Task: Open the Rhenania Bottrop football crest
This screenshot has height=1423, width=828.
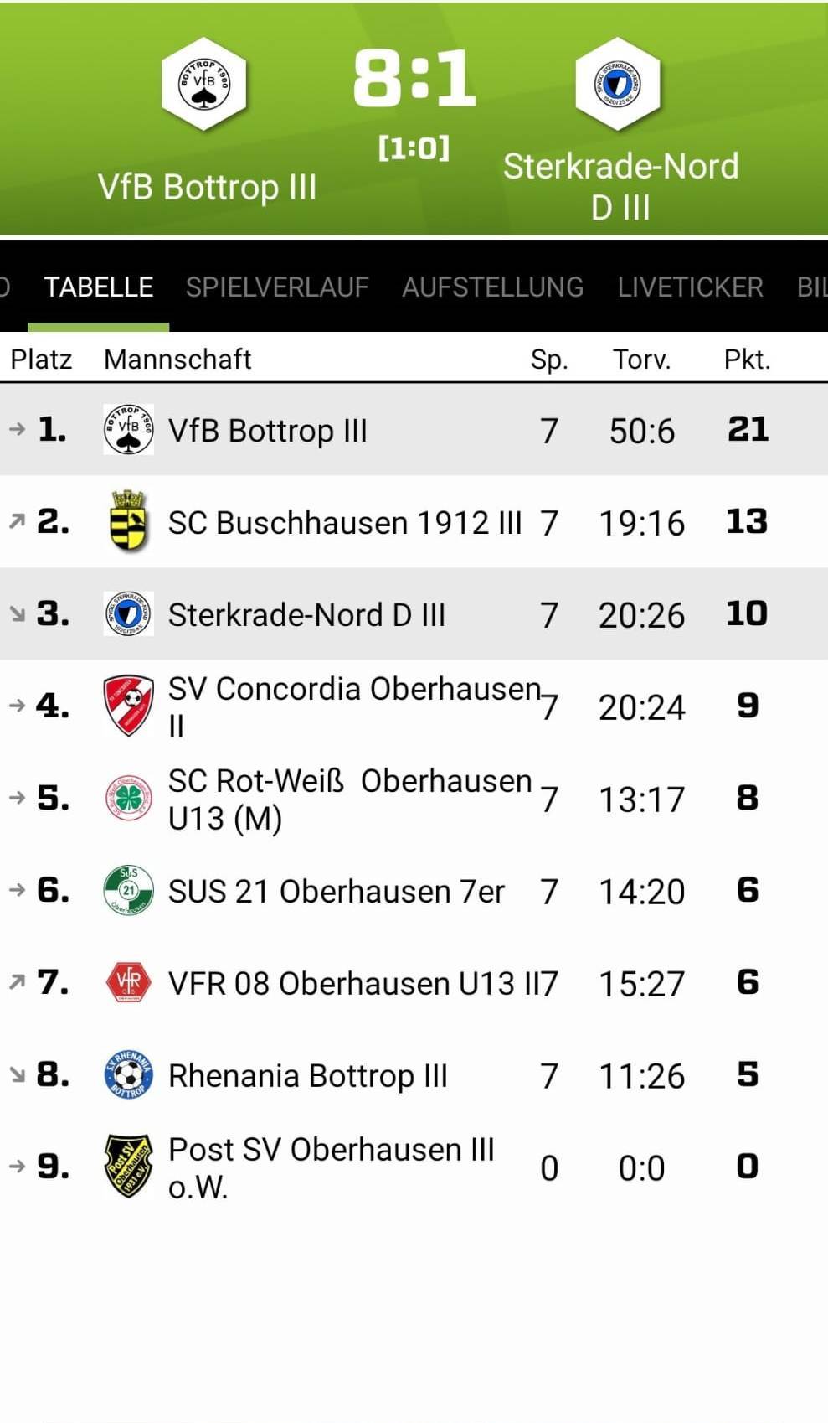Action: tap(128, 1074)
